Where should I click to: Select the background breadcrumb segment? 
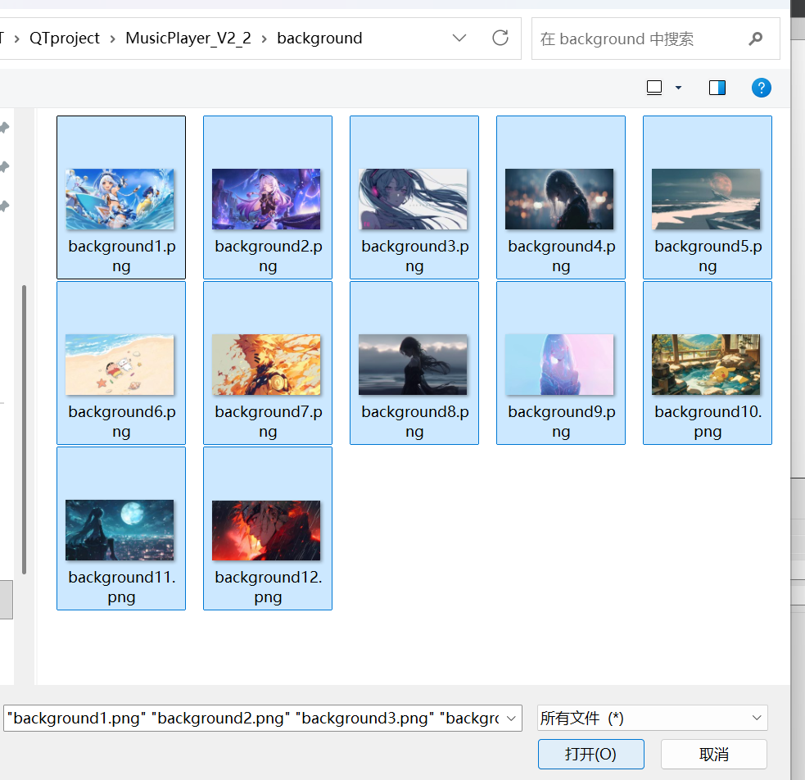[x=319, y=39]
